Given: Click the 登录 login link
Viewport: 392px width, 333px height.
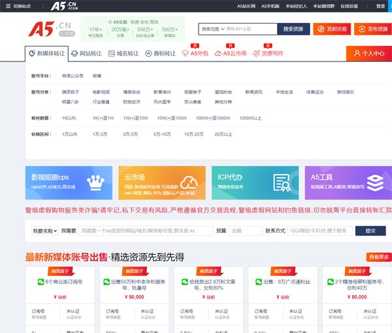Looking at the screenshot, I should click(x=381, y=6).
